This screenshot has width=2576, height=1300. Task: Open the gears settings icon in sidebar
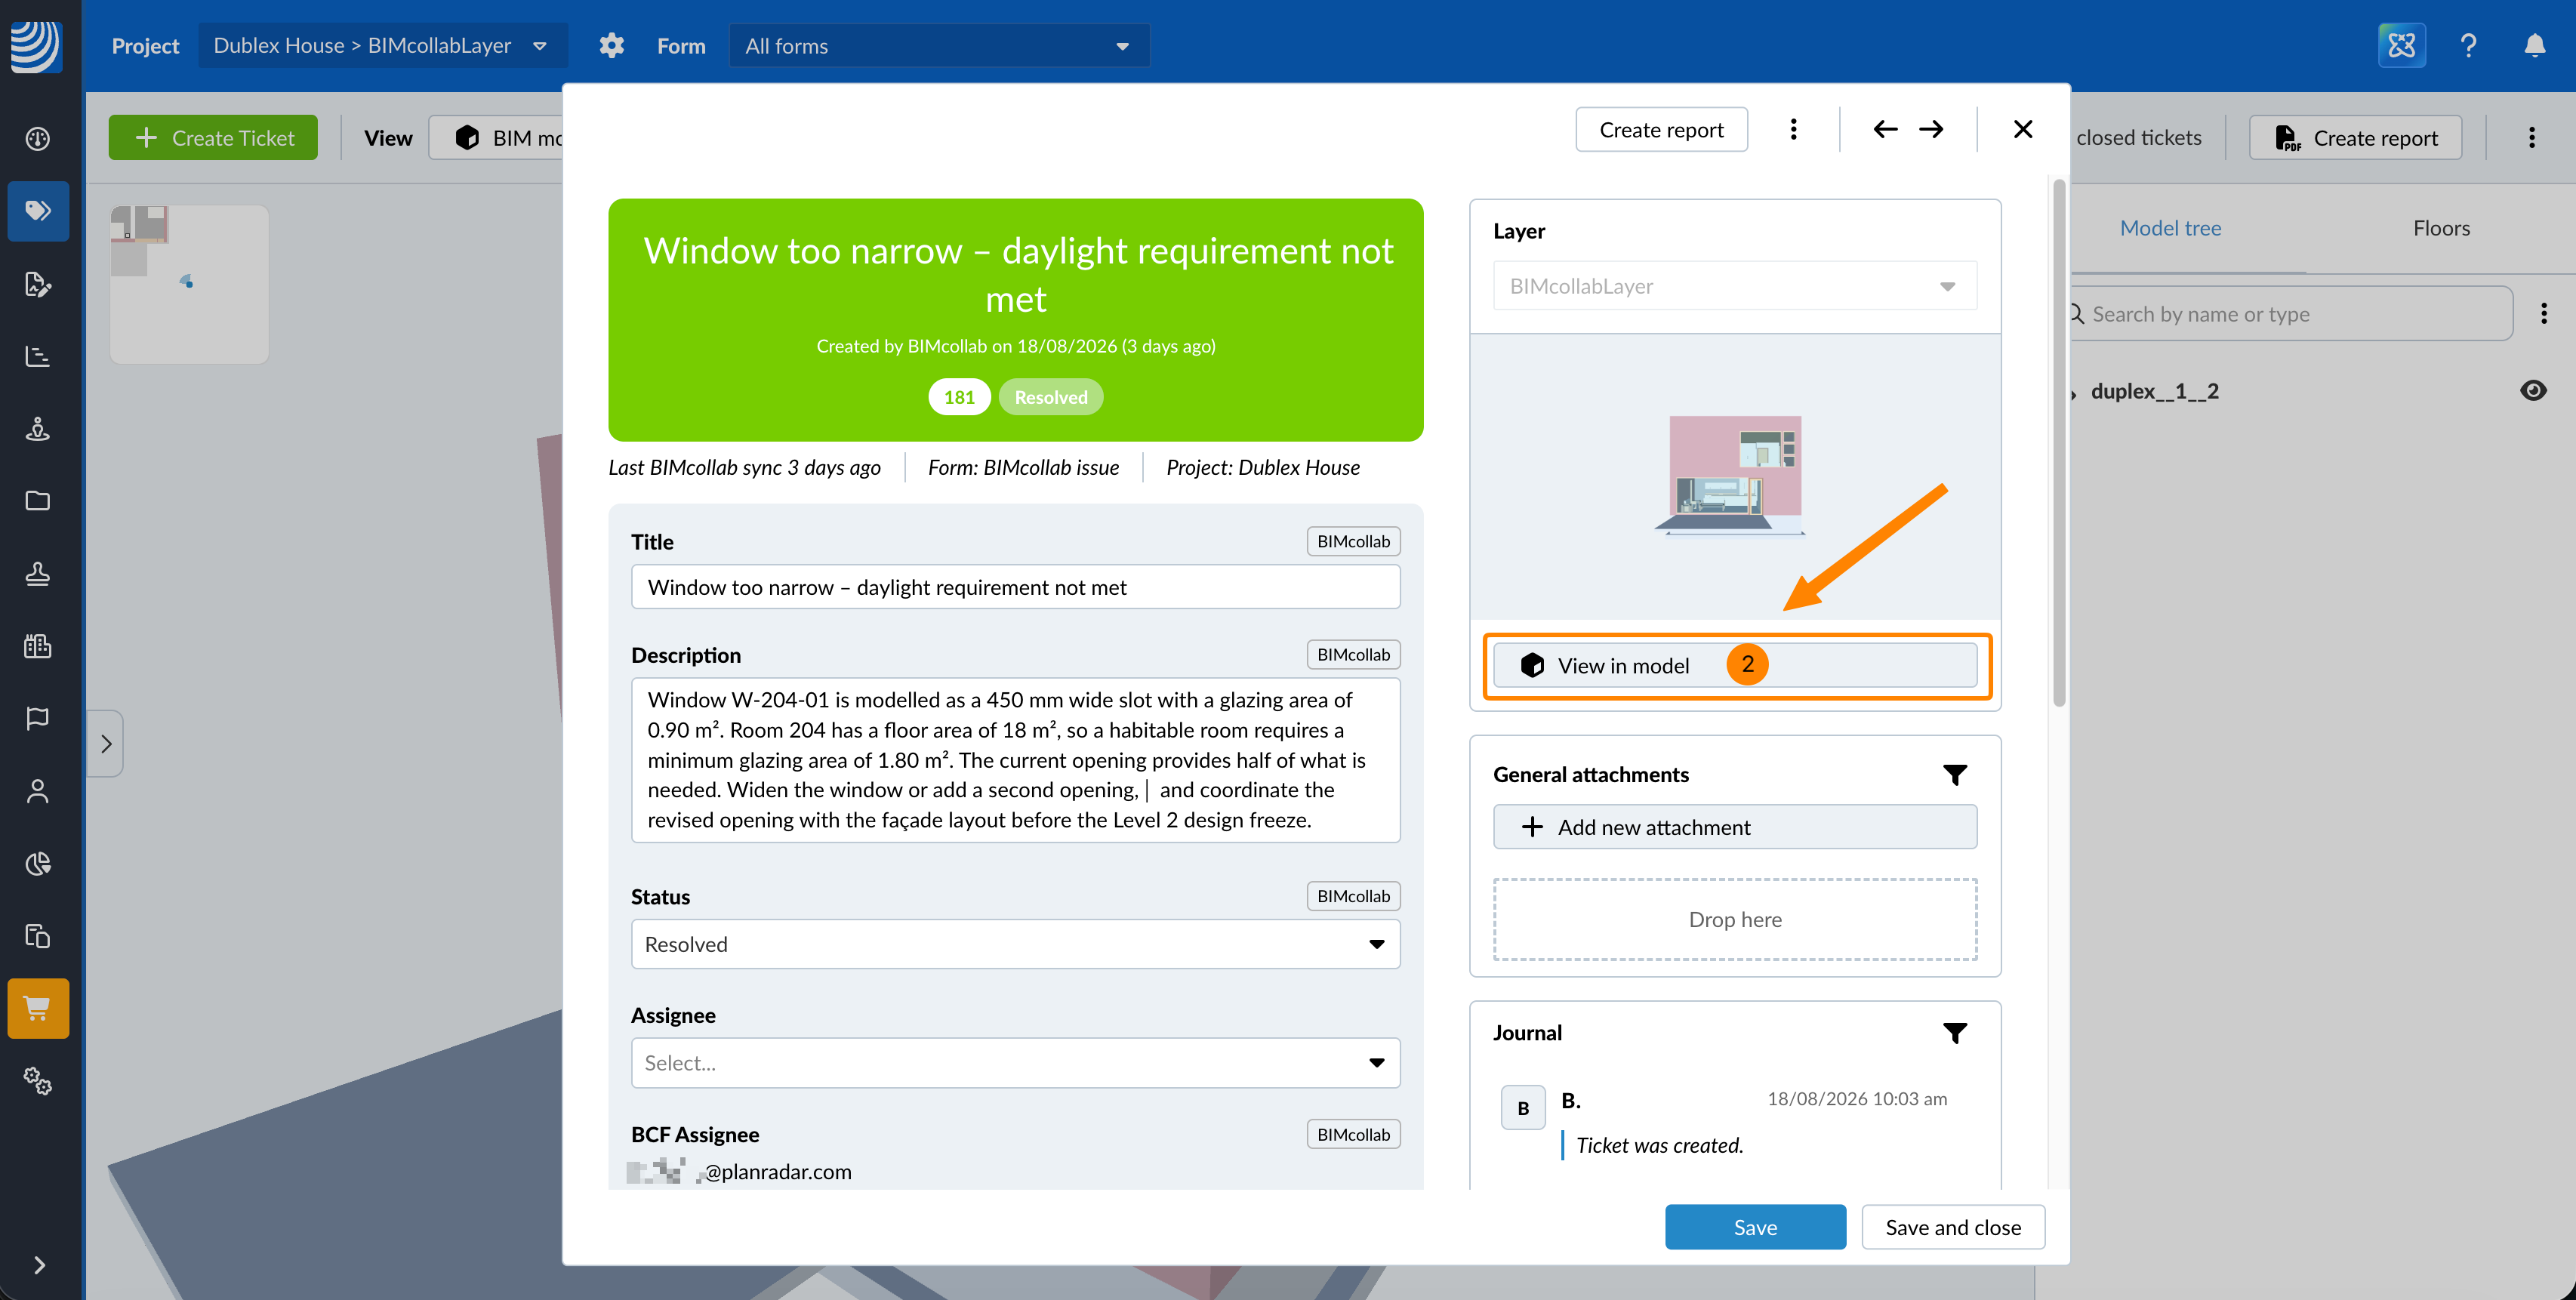(38, 1081)
